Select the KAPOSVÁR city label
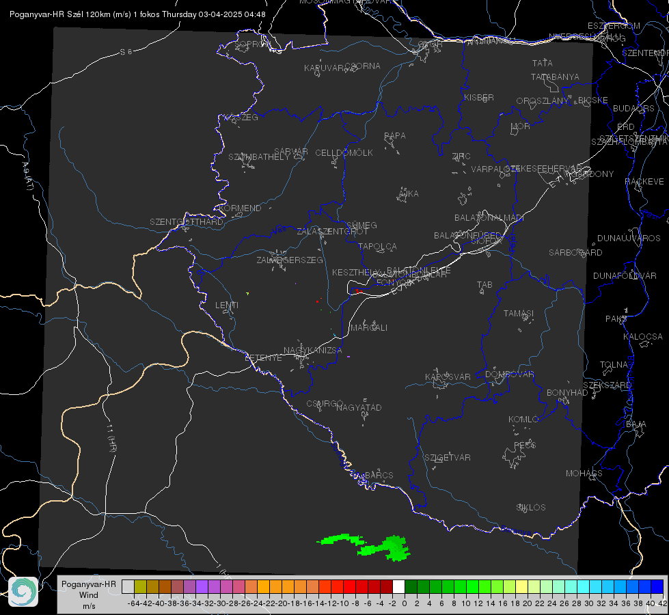The width and height of the screenshot is (669, 615). pos(448,377)
